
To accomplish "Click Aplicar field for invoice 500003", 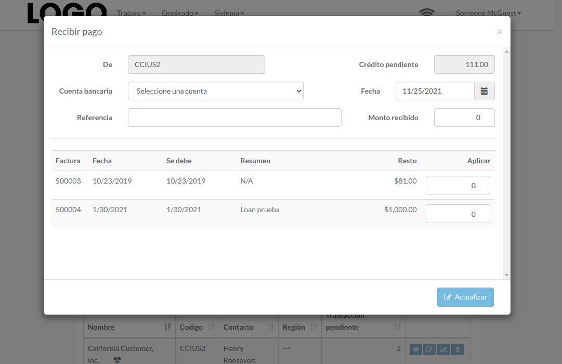I will 458,185.
